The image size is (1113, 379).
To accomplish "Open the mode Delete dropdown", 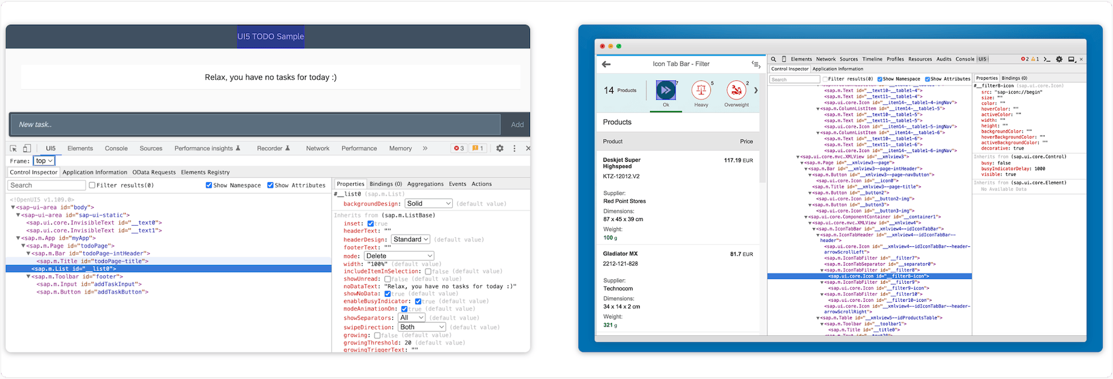I will pyautogui.click(x=399, y=256).
